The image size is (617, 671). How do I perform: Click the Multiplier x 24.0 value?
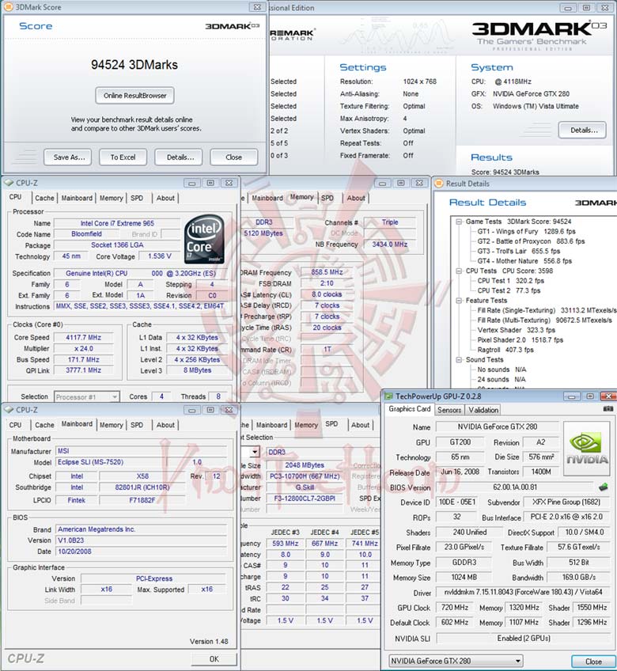point(83,349)
